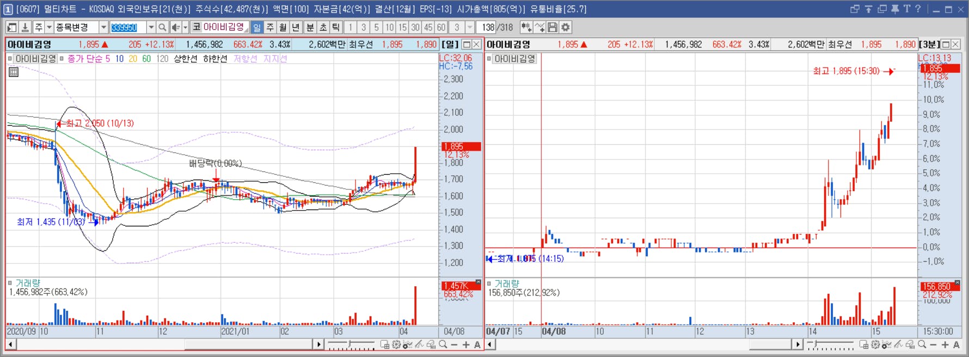
Task: Click the stock code input field 339950
Action: [x=128, y=27]
